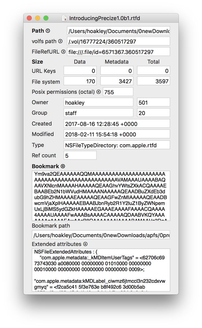Click the Path text field
Viewport: 202px width, 328px height.
(x=118, y=31)
